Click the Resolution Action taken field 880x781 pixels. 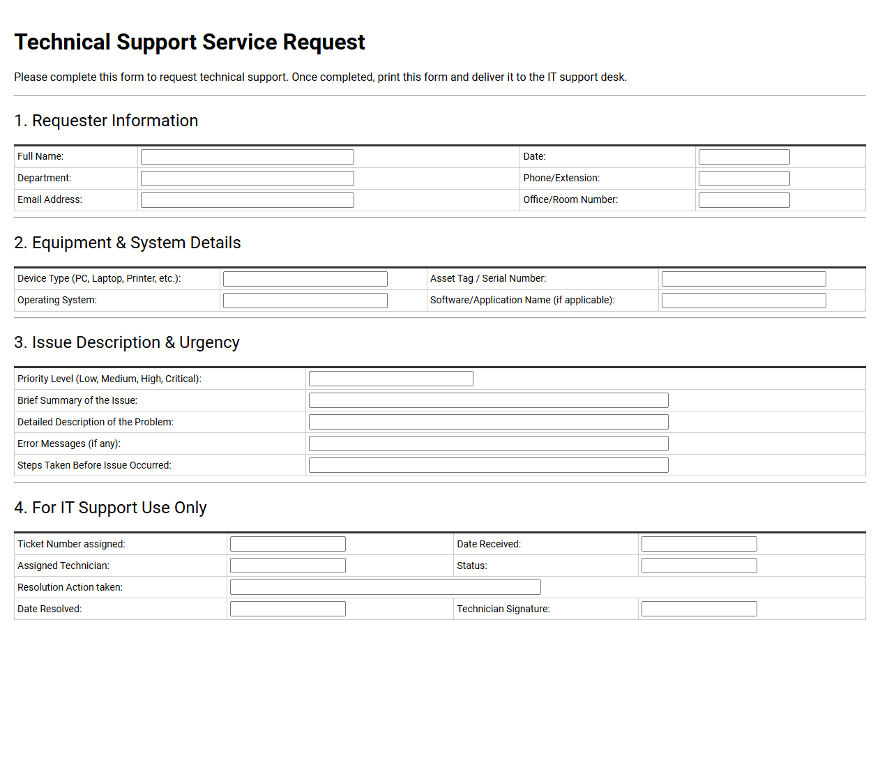(x=385, y=587)
